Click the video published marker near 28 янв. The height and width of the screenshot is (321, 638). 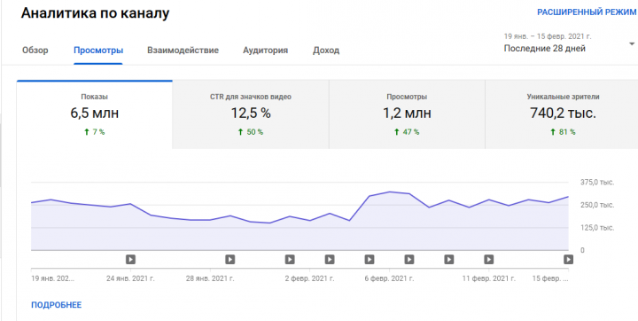[230, 259]
